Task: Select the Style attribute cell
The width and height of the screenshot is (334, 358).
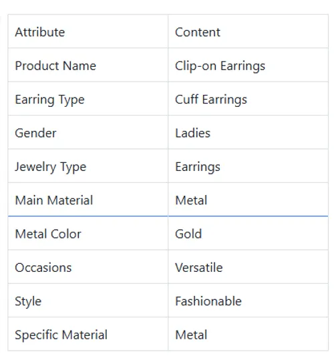Action: [88, 301]
